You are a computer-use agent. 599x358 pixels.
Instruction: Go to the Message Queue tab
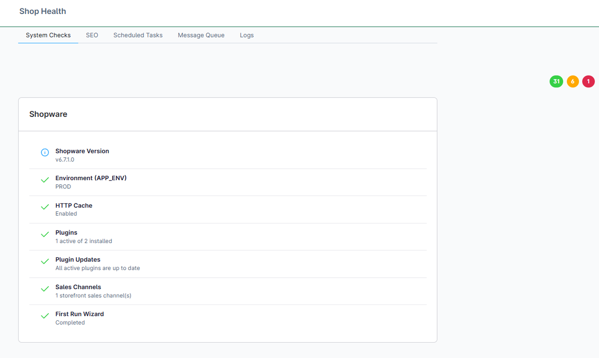[201, 35]
